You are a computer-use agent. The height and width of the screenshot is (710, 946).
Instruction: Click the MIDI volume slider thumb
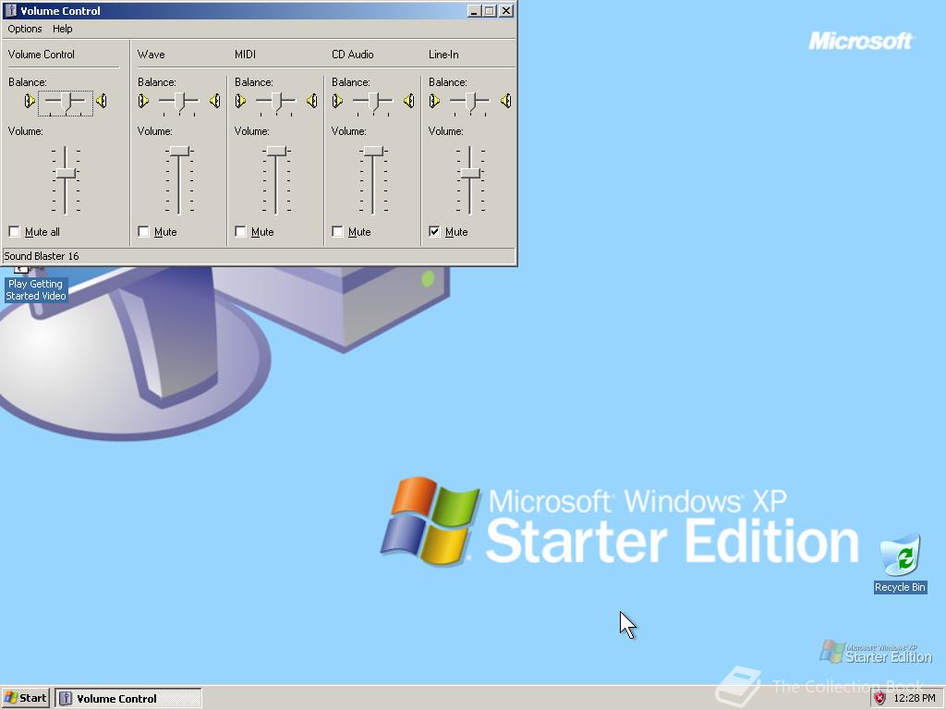pos(276,152)
